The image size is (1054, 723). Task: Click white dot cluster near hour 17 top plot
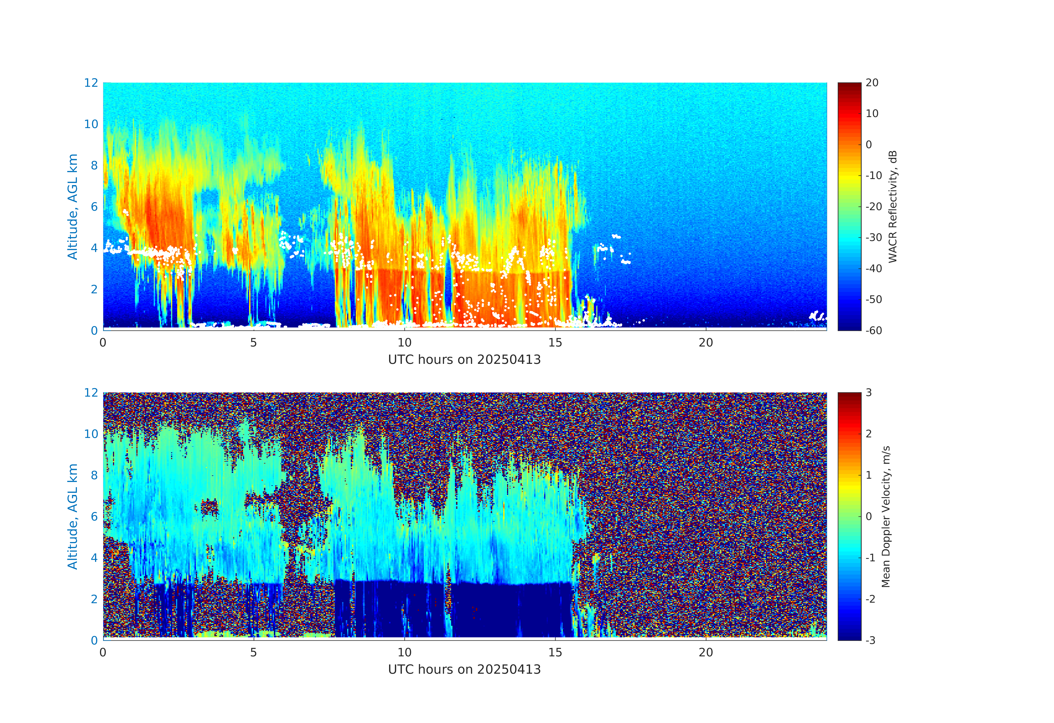(x=615, y=236)
